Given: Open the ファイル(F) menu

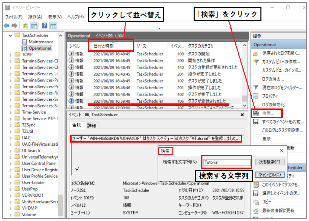Looking at the screenshot, I should tap(14, 17).
